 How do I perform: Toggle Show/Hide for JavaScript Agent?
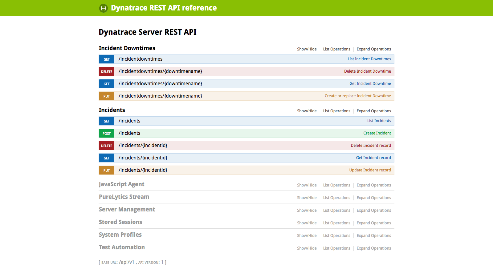(307, 185)
